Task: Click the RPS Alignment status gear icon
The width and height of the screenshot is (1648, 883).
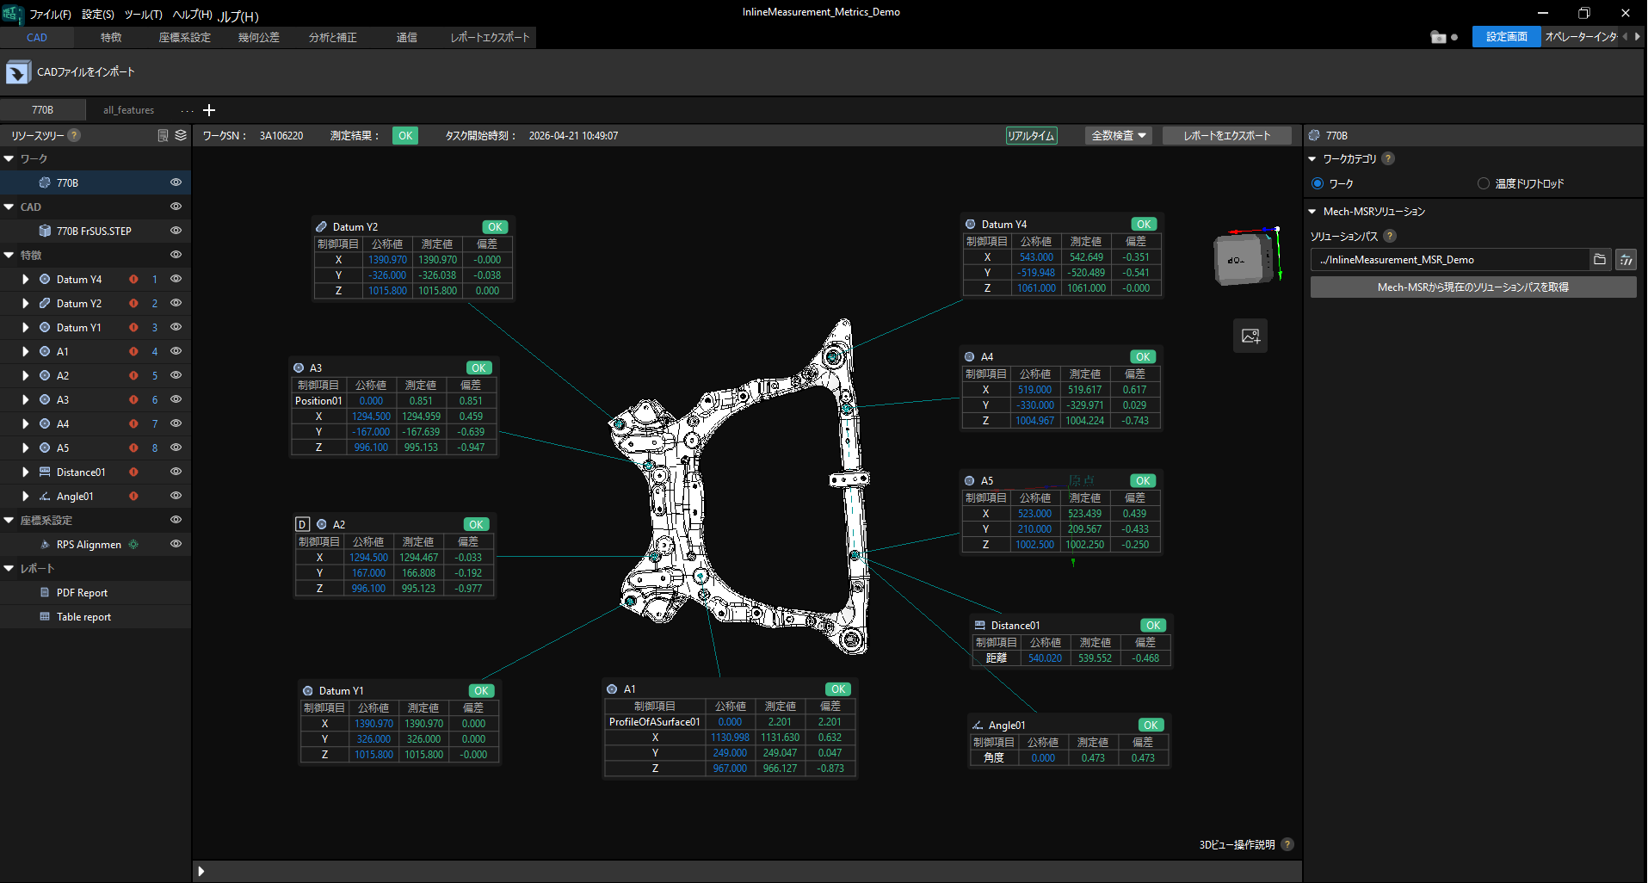Action: 133,544
